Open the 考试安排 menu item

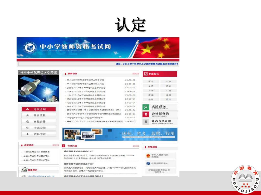(x=39, y=128)
